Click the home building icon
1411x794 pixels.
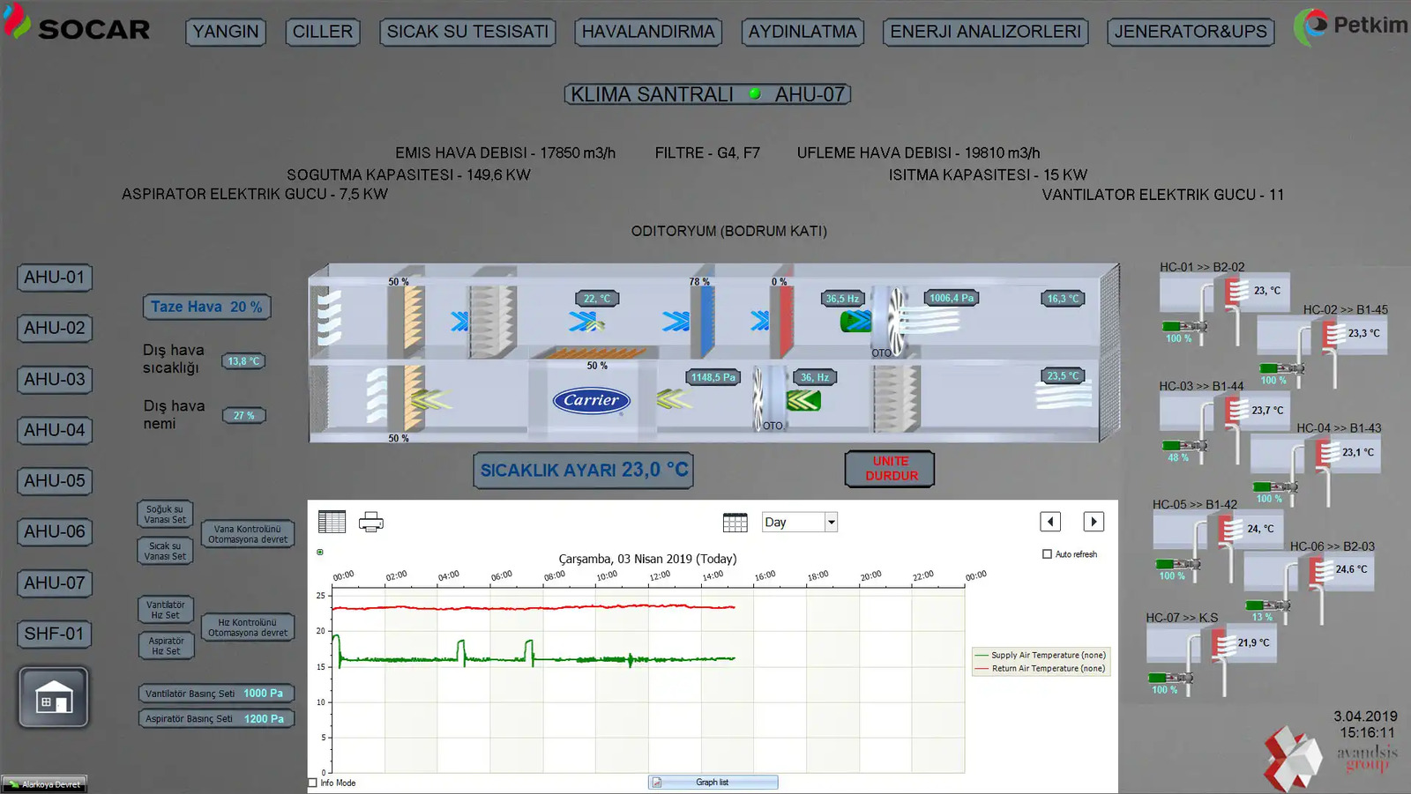click(54, 698)
